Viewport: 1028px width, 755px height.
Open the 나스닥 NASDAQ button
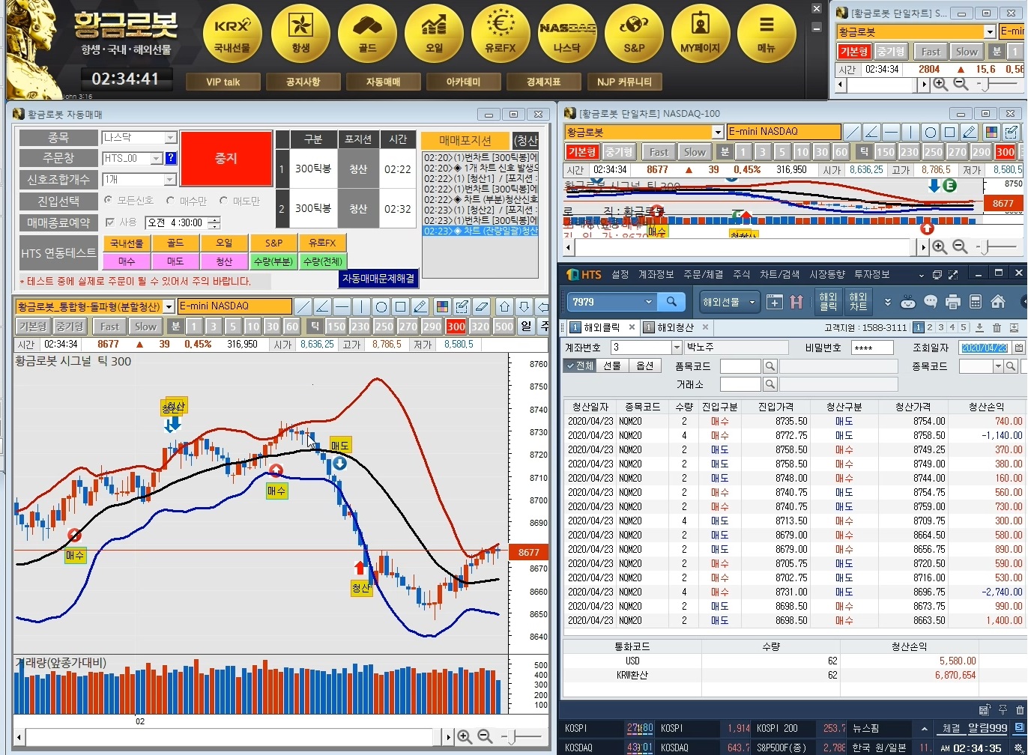567,34
